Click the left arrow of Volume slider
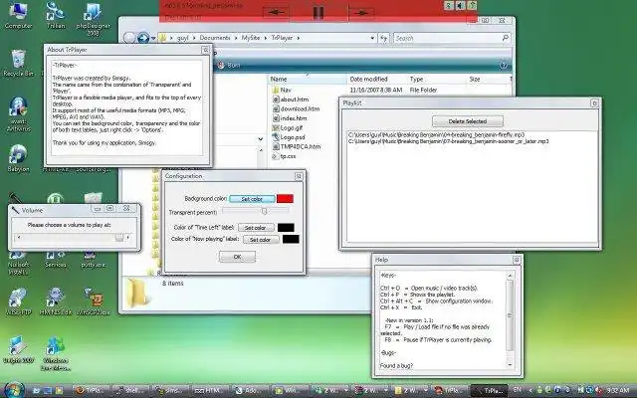This screenshot has height=398, width=637. [x=18, y=237]
